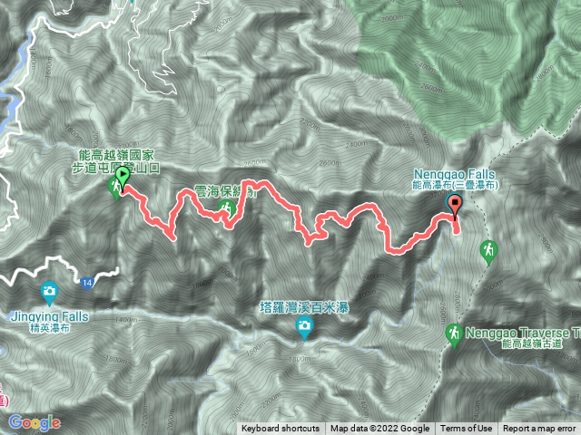Open the Google logo link
This screenshot has height=435, width=581.
(x=34, y=422)
